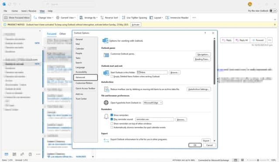Viewport: 279px width, 162px height.
Task: Switch to the Send / Receive tab
Action: tap(29, 11)
